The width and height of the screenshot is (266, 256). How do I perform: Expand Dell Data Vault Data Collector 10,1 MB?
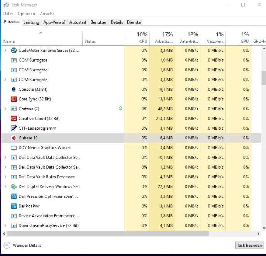(x=5, y=158)
